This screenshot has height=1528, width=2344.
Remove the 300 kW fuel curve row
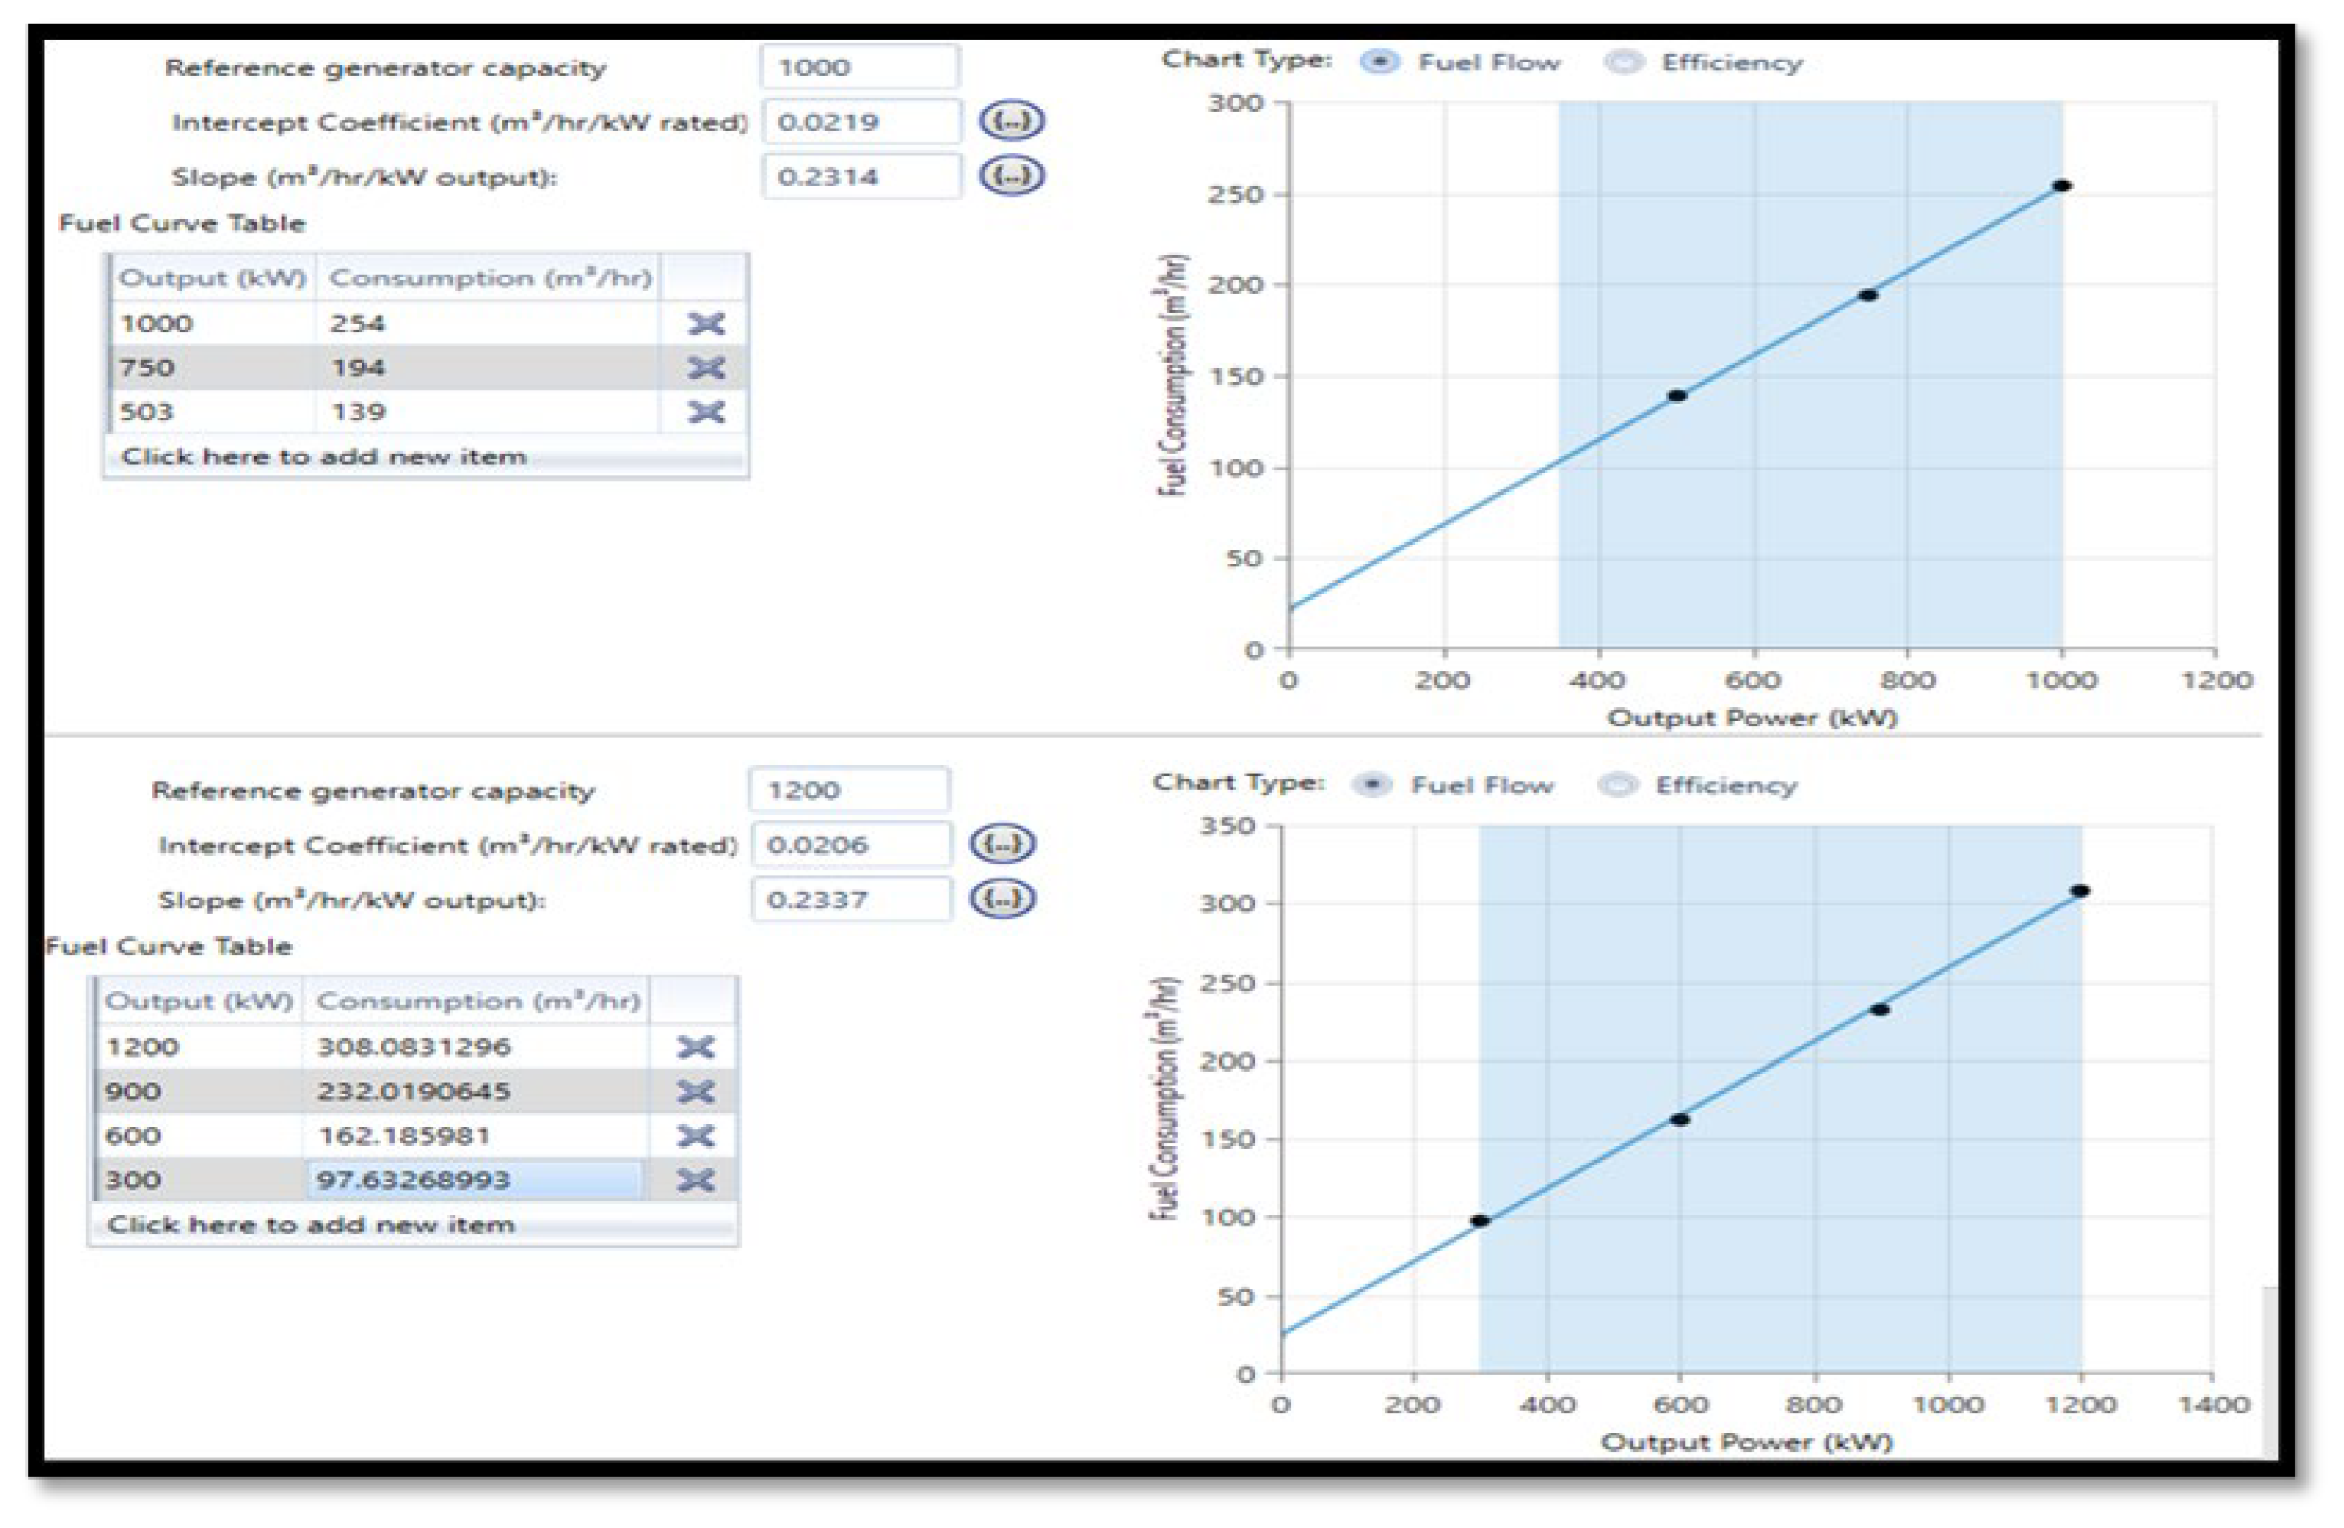[x=695, y=1179]
